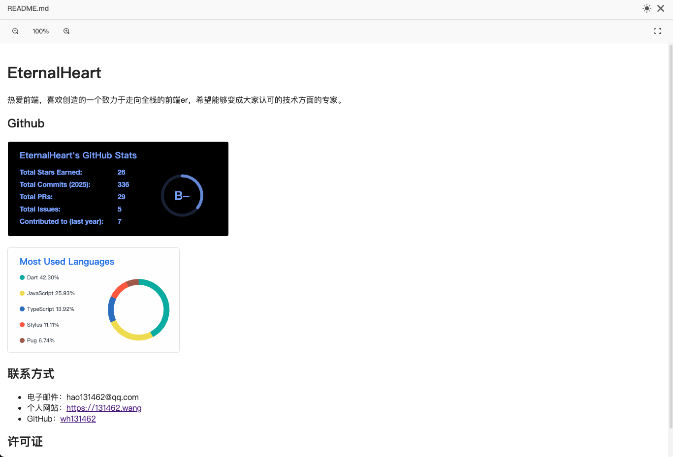673x457 pixels.
Task: Open the https://131462.wang website link
Action: 104,408
